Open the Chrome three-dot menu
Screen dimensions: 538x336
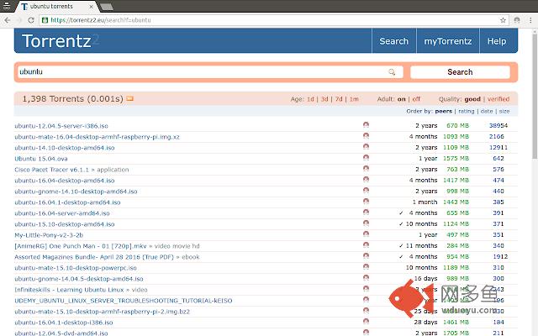click(x=530, y=20)
